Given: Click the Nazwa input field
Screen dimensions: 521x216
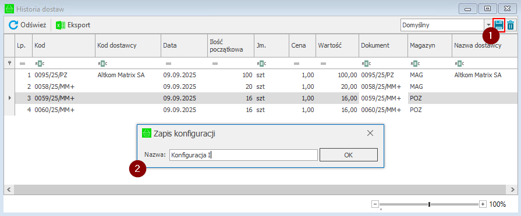Looking at the screenshot, I should coord(243,154).
